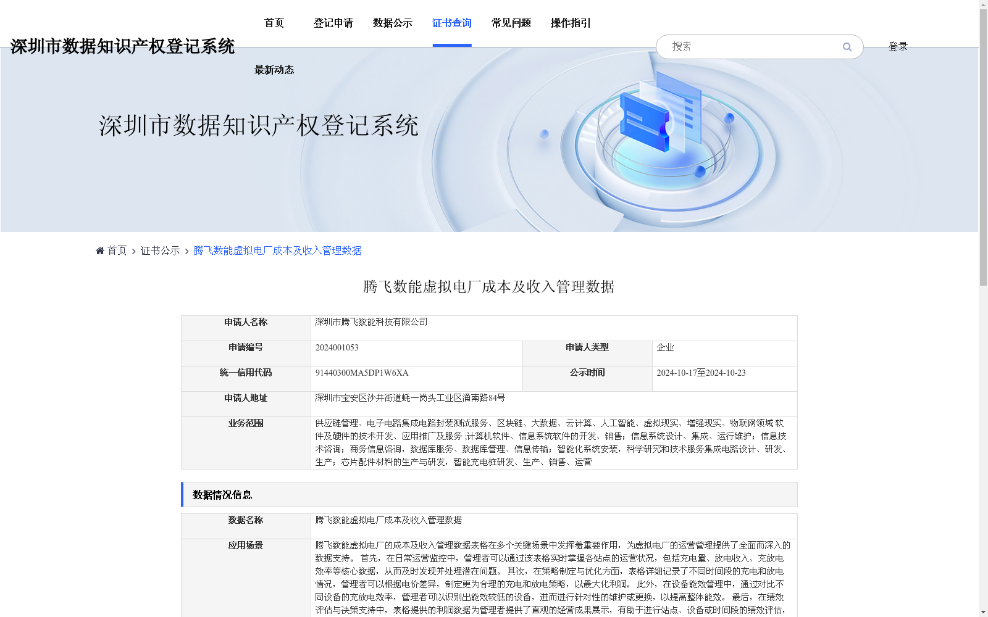988x617 pixels.
Task: Click the 业务范围 label cell
Action: pyautogui.click(x=246, y=443)
